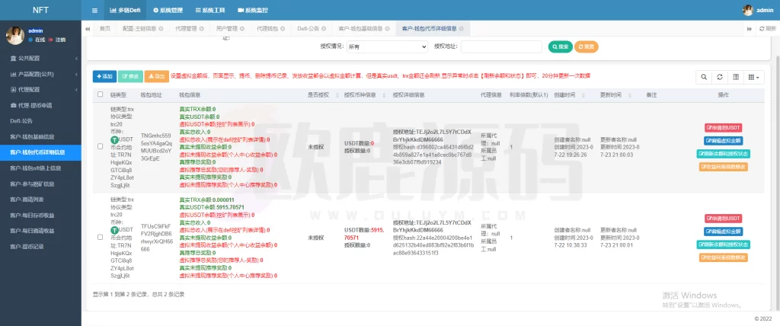Open the 系统管理 top menu

coord(168,10)
